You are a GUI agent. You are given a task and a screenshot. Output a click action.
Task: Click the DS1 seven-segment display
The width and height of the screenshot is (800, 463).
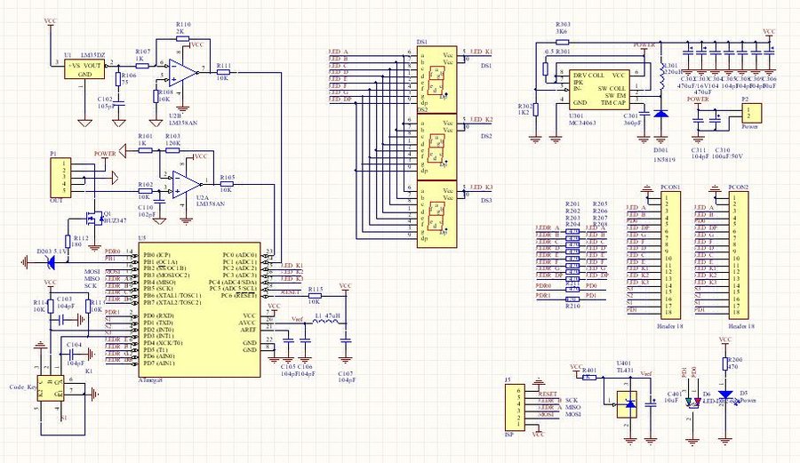click(436, 80)
